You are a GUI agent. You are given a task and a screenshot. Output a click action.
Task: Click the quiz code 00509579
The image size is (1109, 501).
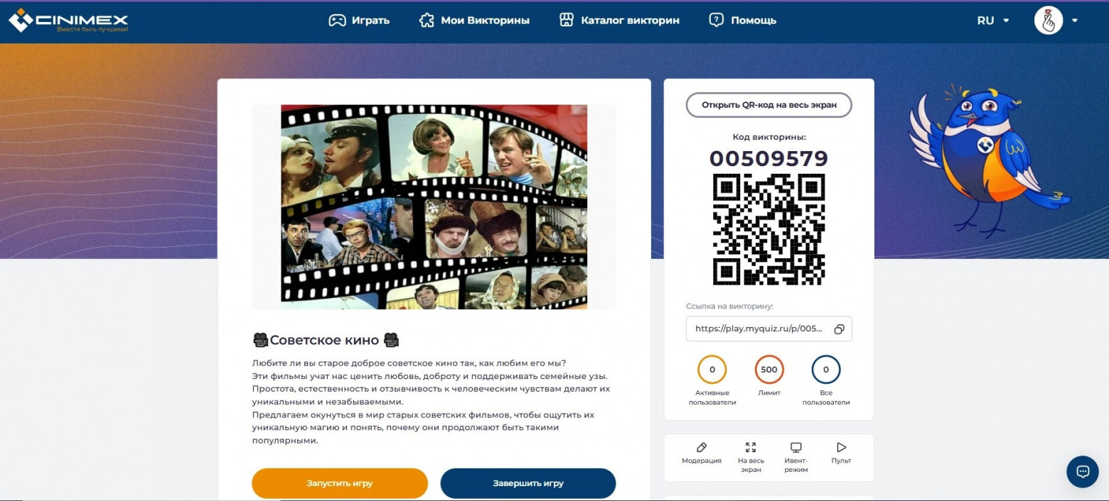(x=768, y=158)
